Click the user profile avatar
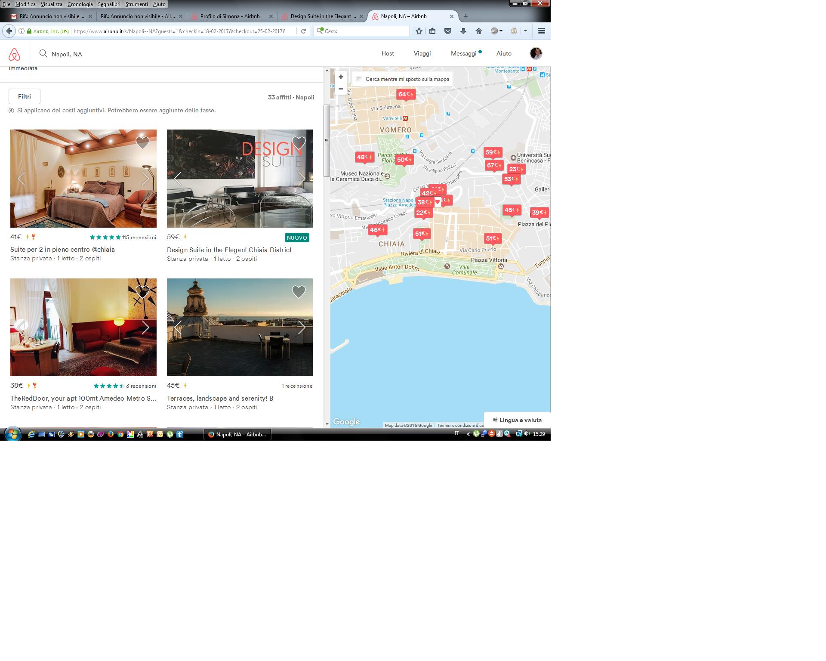The image size is (826, 661). [x=536, y=53]
